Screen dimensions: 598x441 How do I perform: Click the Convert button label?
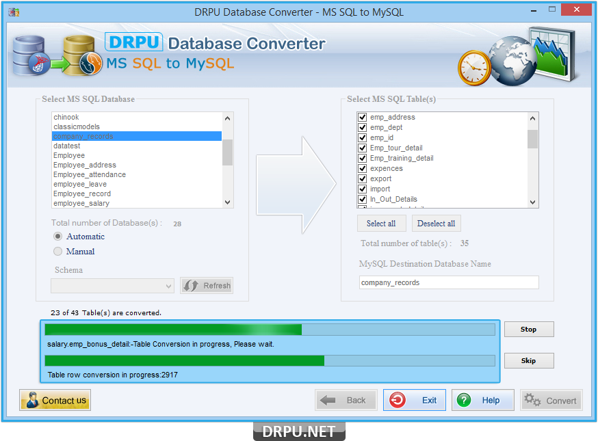[561, 401]
